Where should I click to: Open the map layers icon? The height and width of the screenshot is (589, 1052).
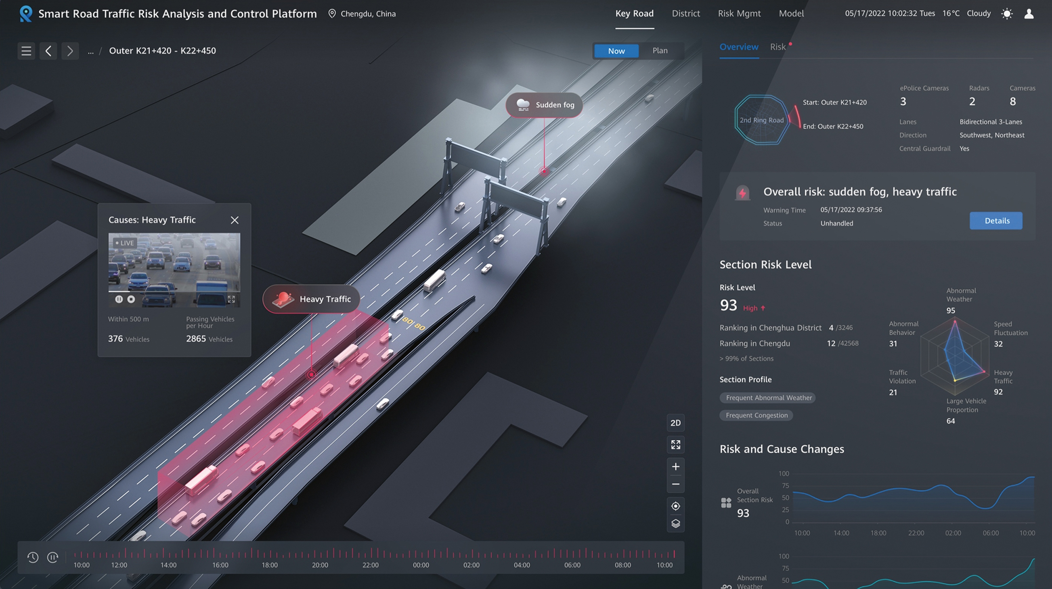click(x=675, y=523)
